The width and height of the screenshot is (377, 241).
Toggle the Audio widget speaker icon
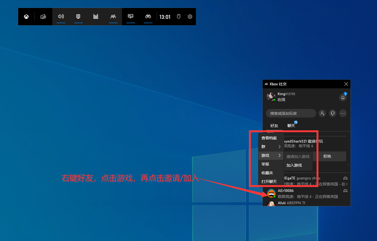[61, 16]
